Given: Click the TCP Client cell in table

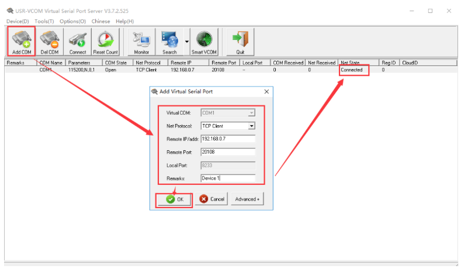Looking at the screenshot, I should click(146, 70).
